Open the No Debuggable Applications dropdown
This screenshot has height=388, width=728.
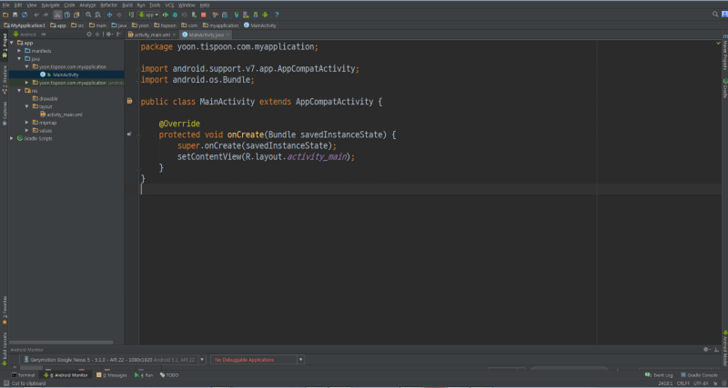coord(259,360)
